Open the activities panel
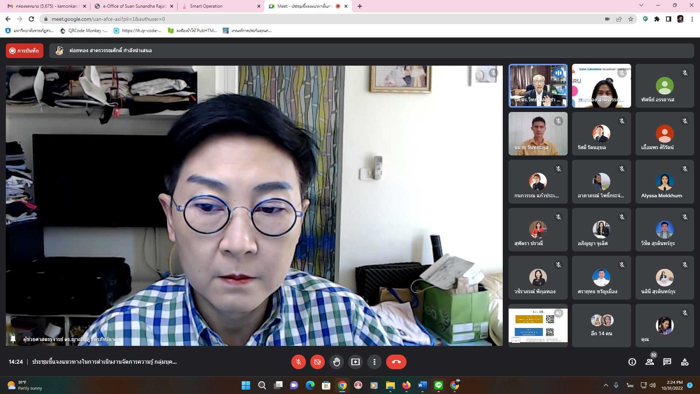Screen dimensions: 700x394 pos(685,362)
